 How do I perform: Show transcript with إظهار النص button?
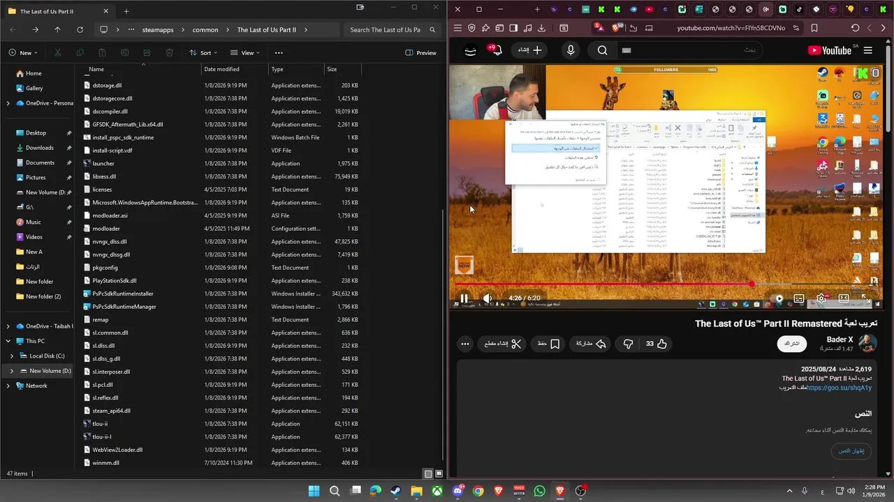[851, 451]
